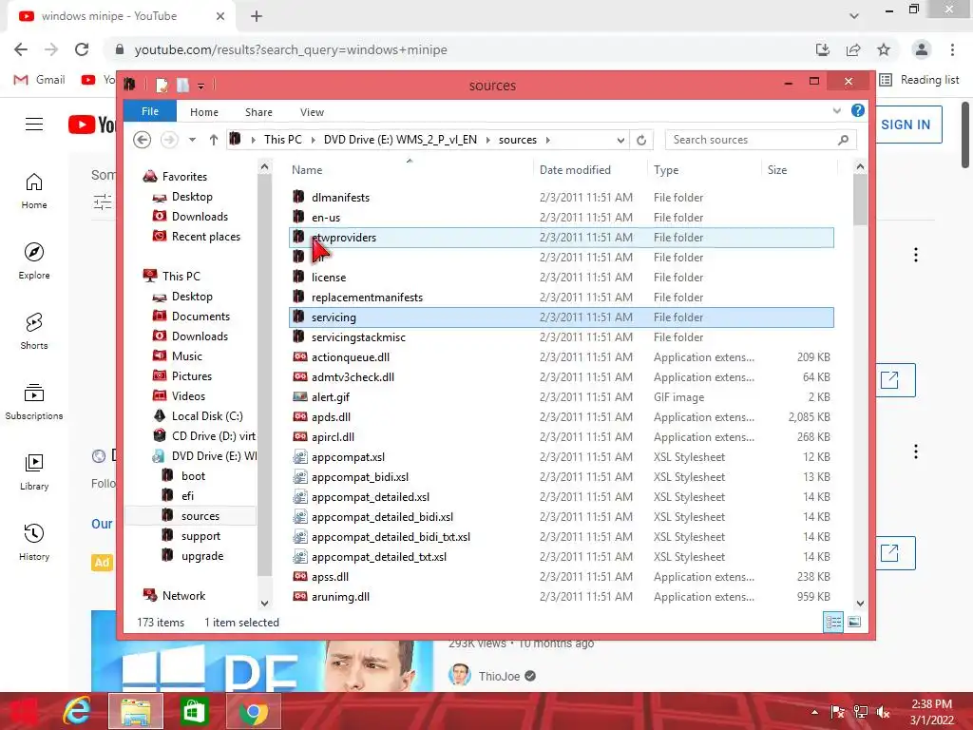This screenshot has height=730, width=973.
Task: Select the dlmanifests folder icon
Action: tap(299, 197)
